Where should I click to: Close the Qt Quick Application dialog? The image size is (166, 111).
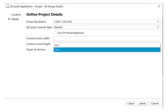[x=159, y=6]
